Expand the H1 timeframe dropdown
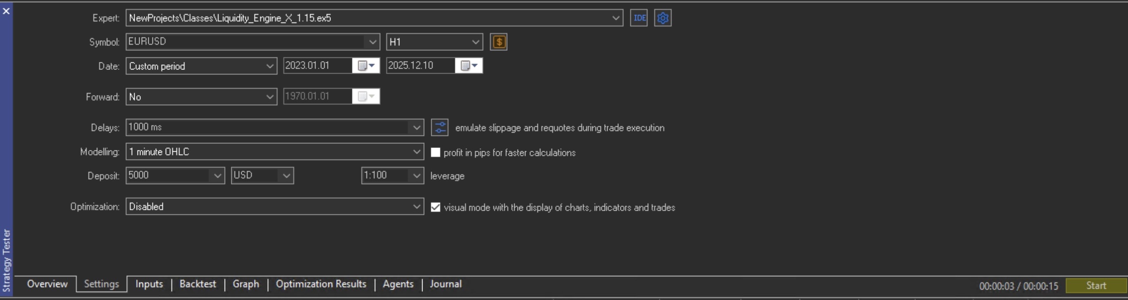Viewport: 1128px width, 300px height. click(x=475, y=42)
